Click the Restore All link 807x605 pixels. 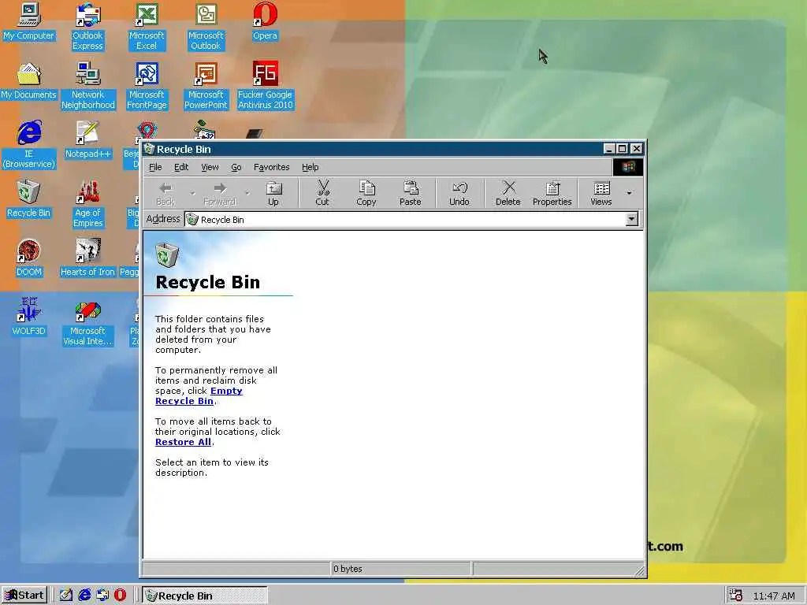click(x=183, y=442)
